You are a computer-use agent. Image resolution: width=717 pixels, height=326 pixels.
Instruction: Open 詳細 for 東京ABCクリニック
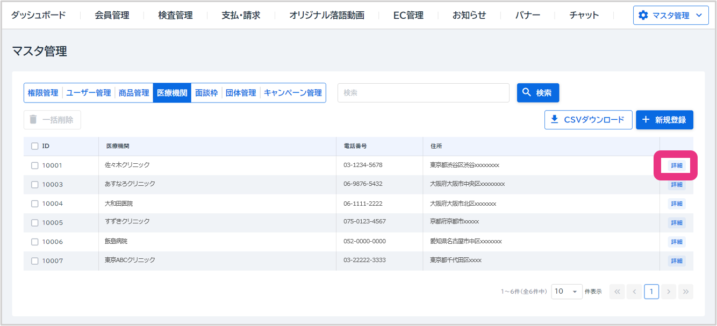676,261
